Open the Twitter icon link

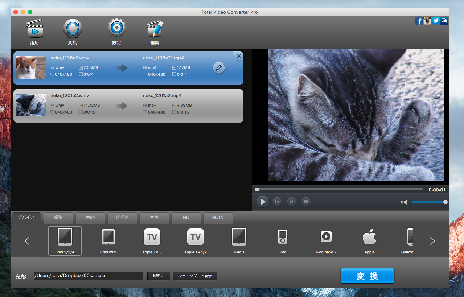click(x=436, y=21)
